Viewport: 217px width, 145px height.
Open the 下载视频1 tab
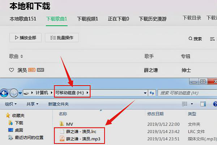pyautogui.click(x=88, y=19)
